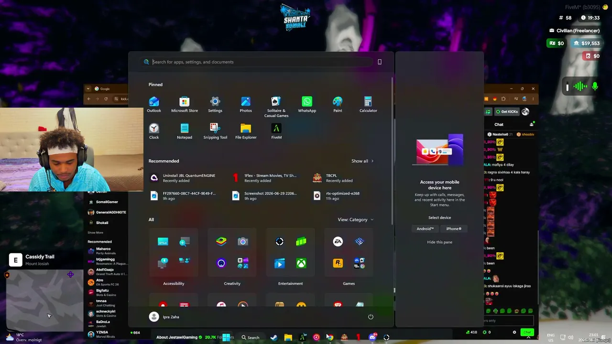Screen dimensions: 612x344
Task: Select iPhone device option
Action: pos(454,229)
